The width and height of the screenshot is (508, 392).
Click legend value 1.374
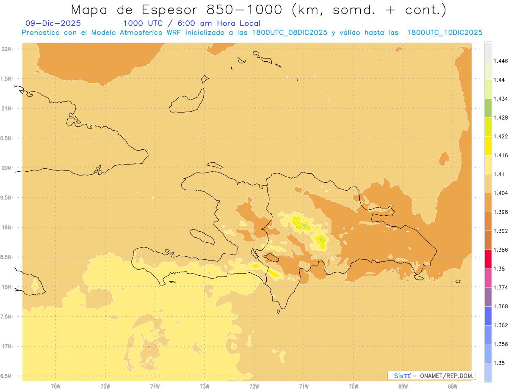point(500,288)
